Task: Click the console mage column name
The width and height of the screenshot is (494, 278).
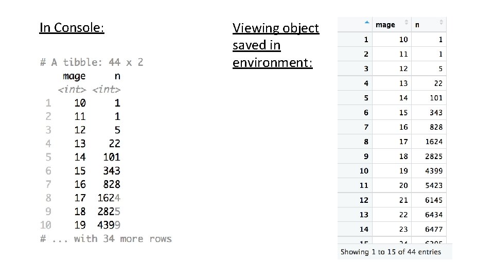Action: click(x=74, y=76)
